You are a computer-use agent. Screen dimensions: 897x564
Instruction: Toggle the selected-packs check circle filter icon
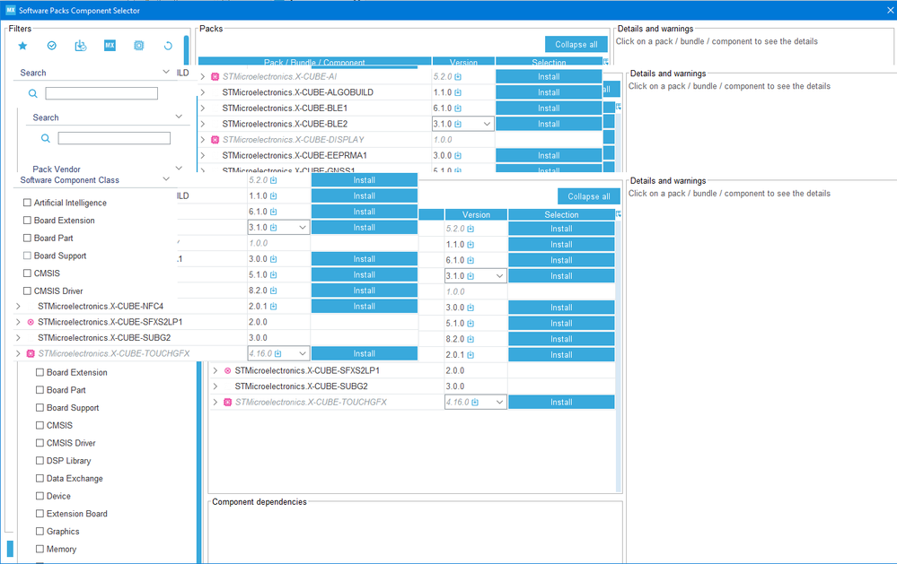coord(52,46)
